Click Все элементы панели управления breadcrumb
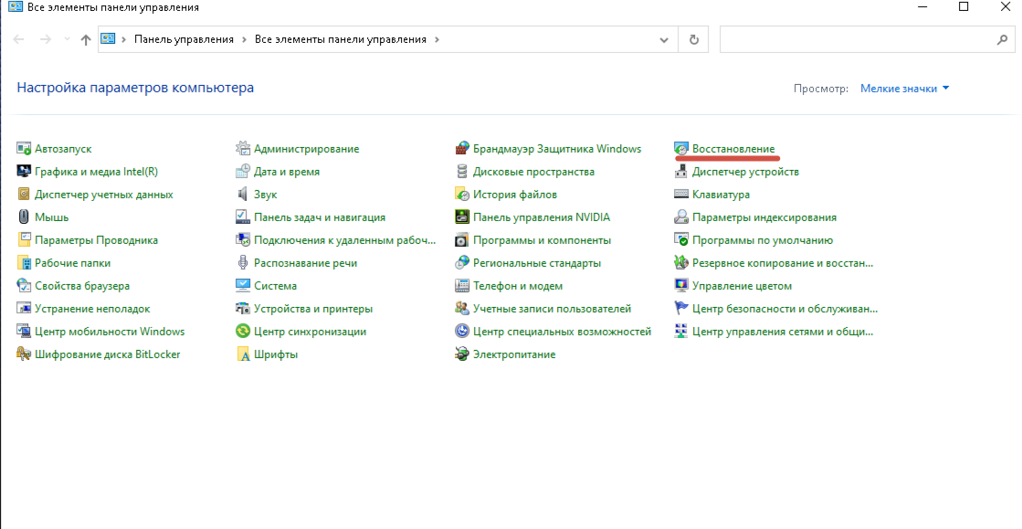 tap(341, 39)
